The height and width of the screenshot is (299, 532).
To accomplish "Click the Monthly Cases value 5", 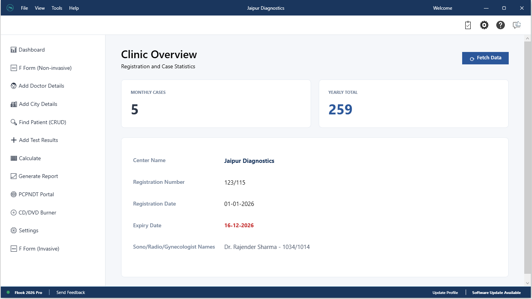I will click(135, 109).
